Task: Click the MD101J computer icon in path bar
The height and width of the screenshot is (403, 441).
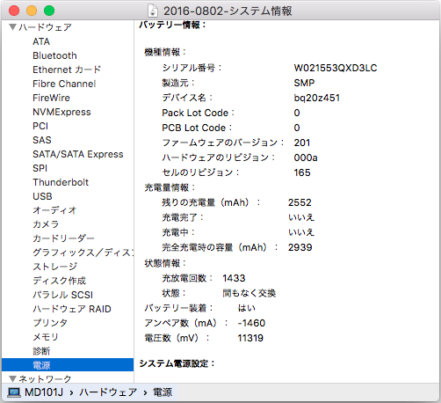Action: point(14,392)
